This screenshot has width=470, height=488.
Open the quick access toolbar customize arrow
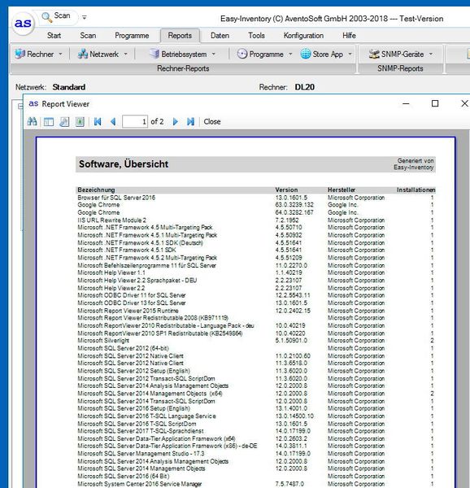tap(85, 17)
